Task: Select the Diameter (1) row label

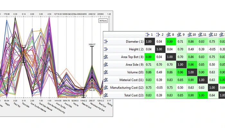Action: click(x=135, y=42)
